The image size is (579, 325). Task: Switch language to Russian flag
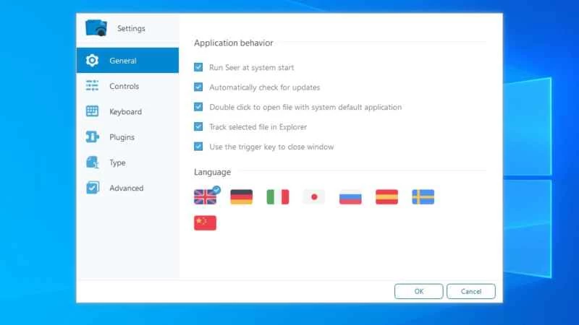pos(350,196)
